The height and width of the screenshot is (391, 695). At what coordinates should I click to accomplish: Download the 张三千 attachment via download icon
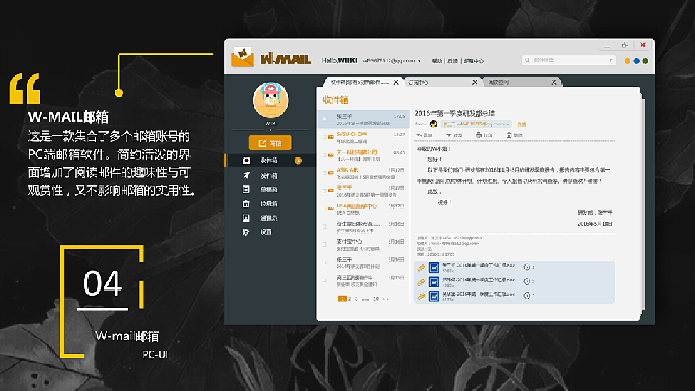(526, 267)
